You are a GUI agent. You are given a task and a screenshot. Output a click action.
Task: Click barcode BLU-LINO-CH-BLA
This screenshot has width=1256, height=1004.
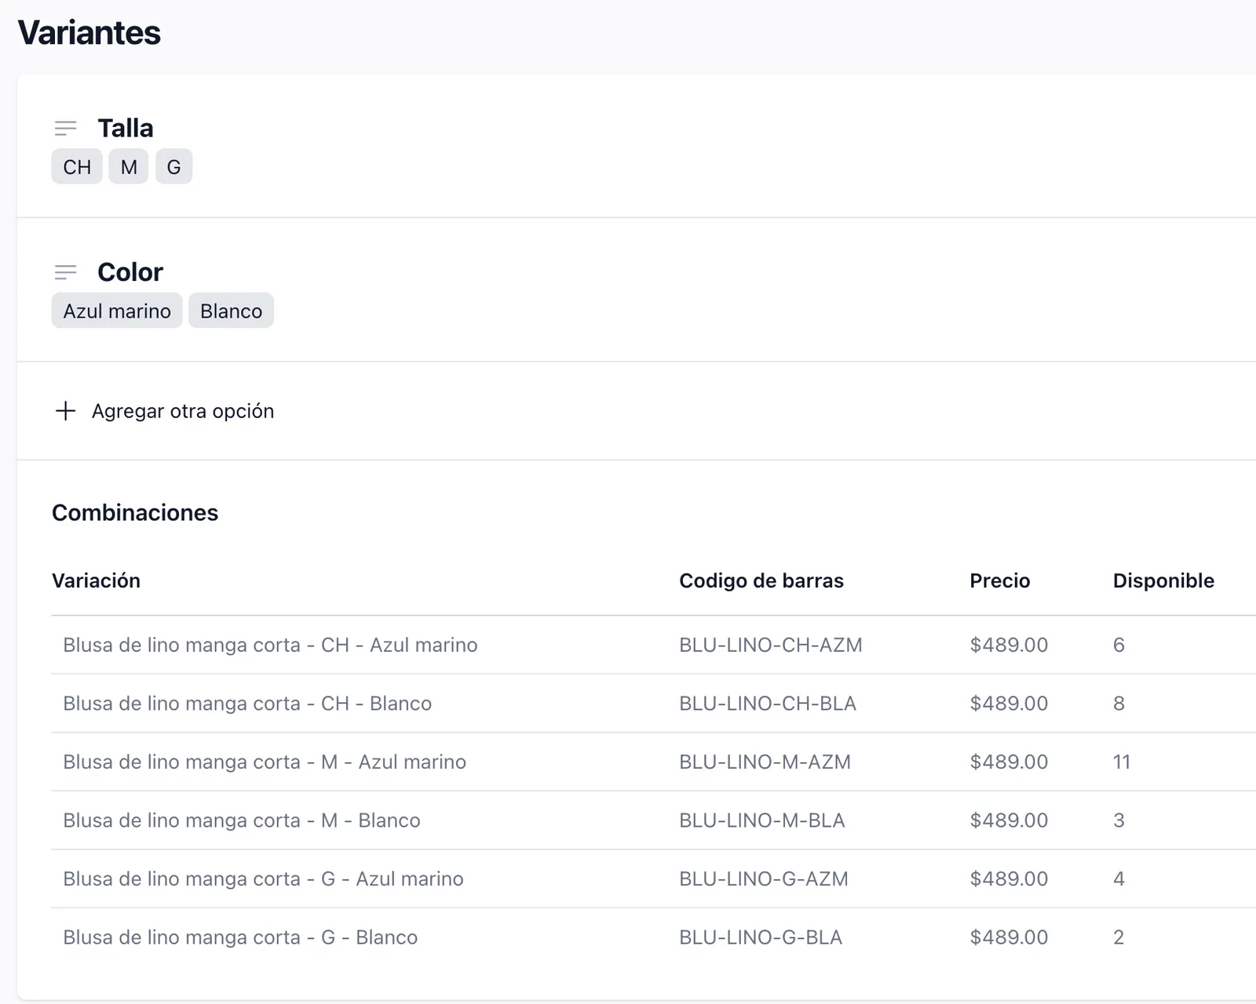pos(768,704)
